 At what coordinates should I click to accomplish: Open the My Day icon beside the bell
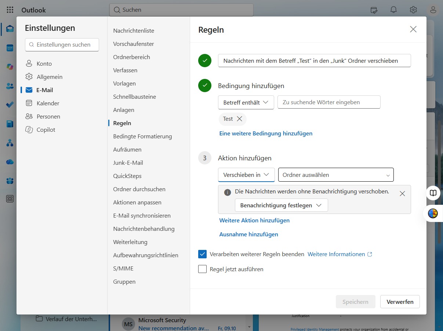pos(374,10)
